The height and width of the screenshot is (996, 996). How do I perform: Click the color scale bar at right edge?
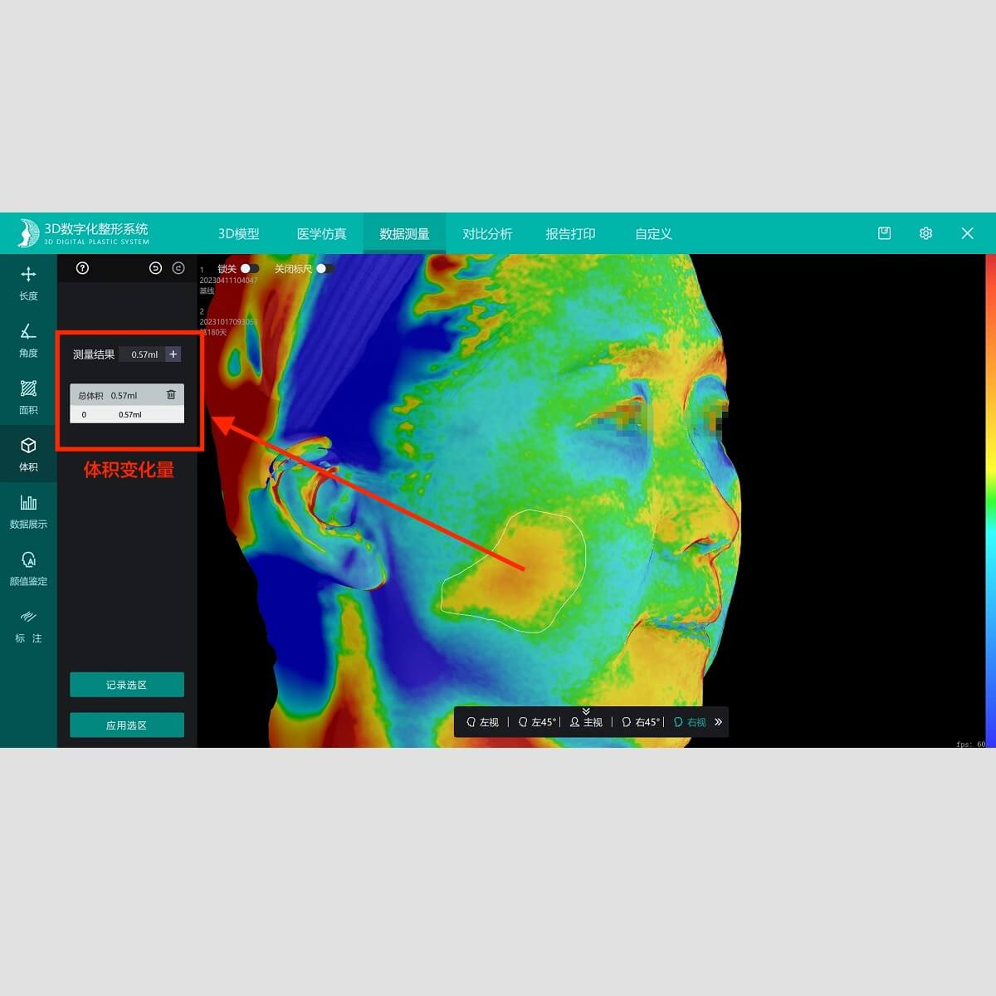click(x=990, y=498)
